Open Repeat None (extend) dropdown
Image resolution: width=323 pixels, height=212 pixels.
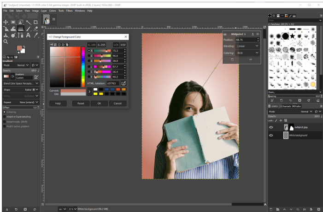click(x=21, y=102)
